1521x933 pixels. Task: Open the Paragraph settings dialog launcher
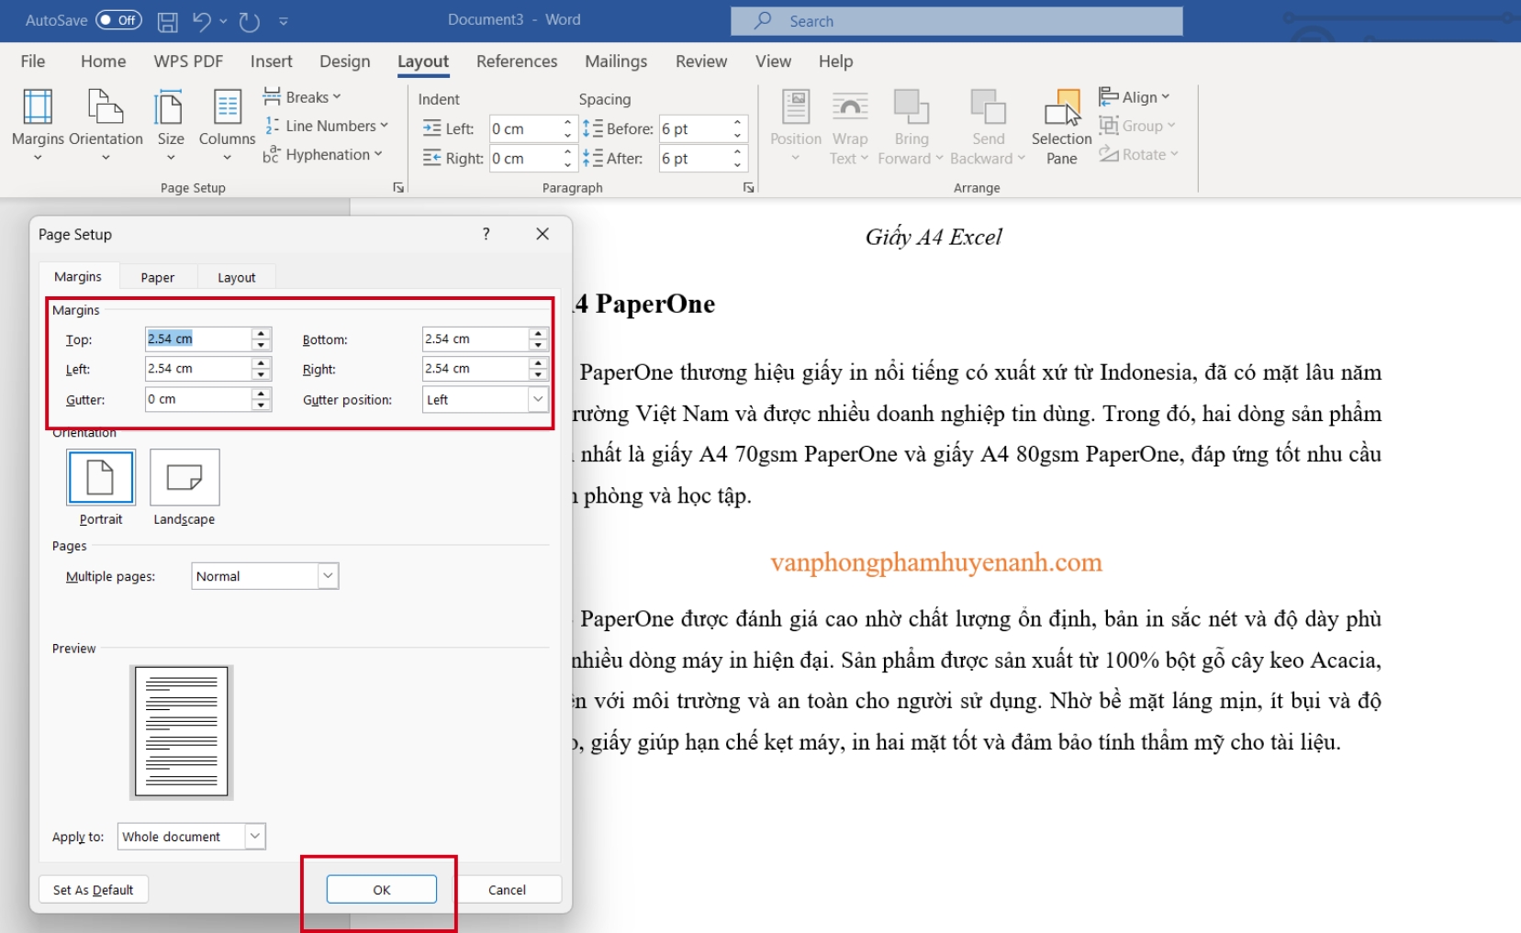pos(749,188)
